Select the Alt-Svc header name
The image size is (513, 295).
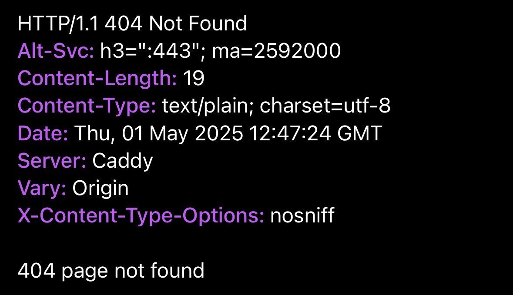coord(56,51)
